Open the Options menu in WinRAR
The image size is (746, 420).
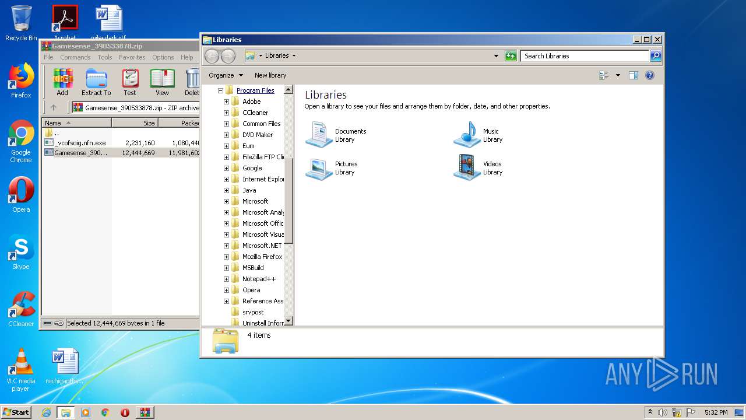pyautogui.click(x=163, y=57)
